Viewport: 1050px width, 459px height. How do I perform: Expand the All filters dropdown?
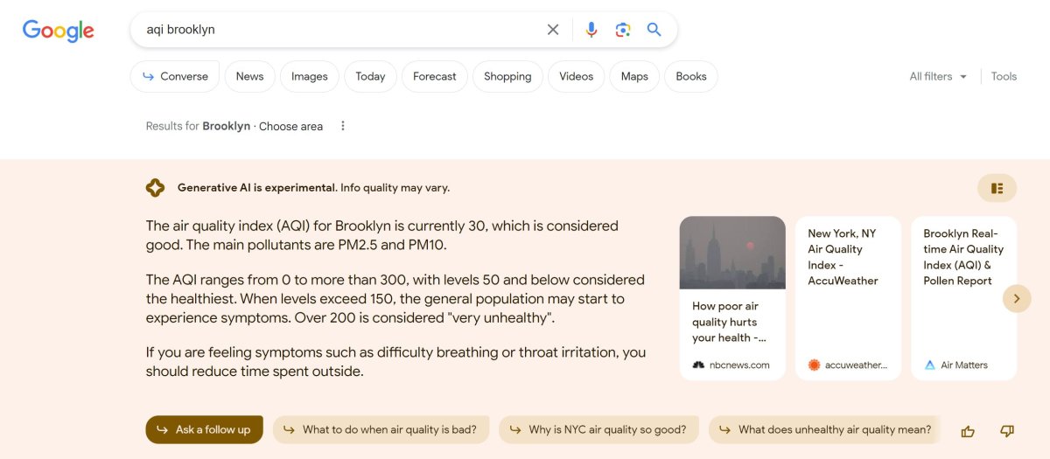[x=938, y=77]
